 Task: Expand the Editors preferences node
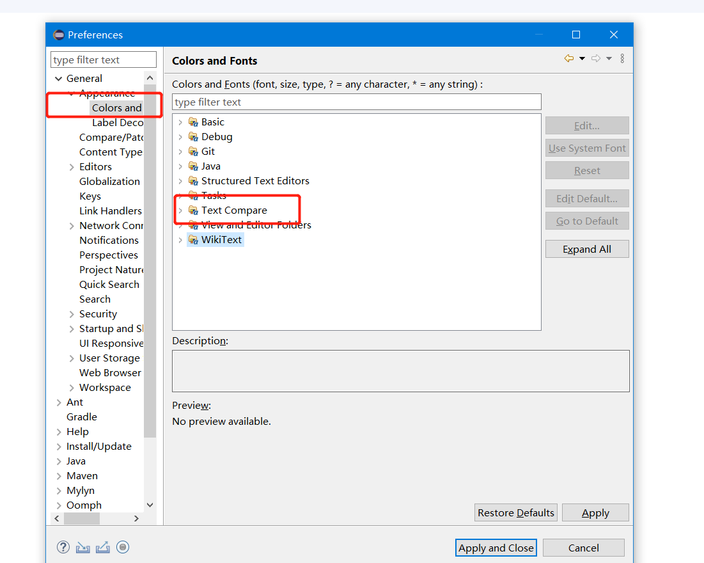pyautogui.click(x=72, y=167)
